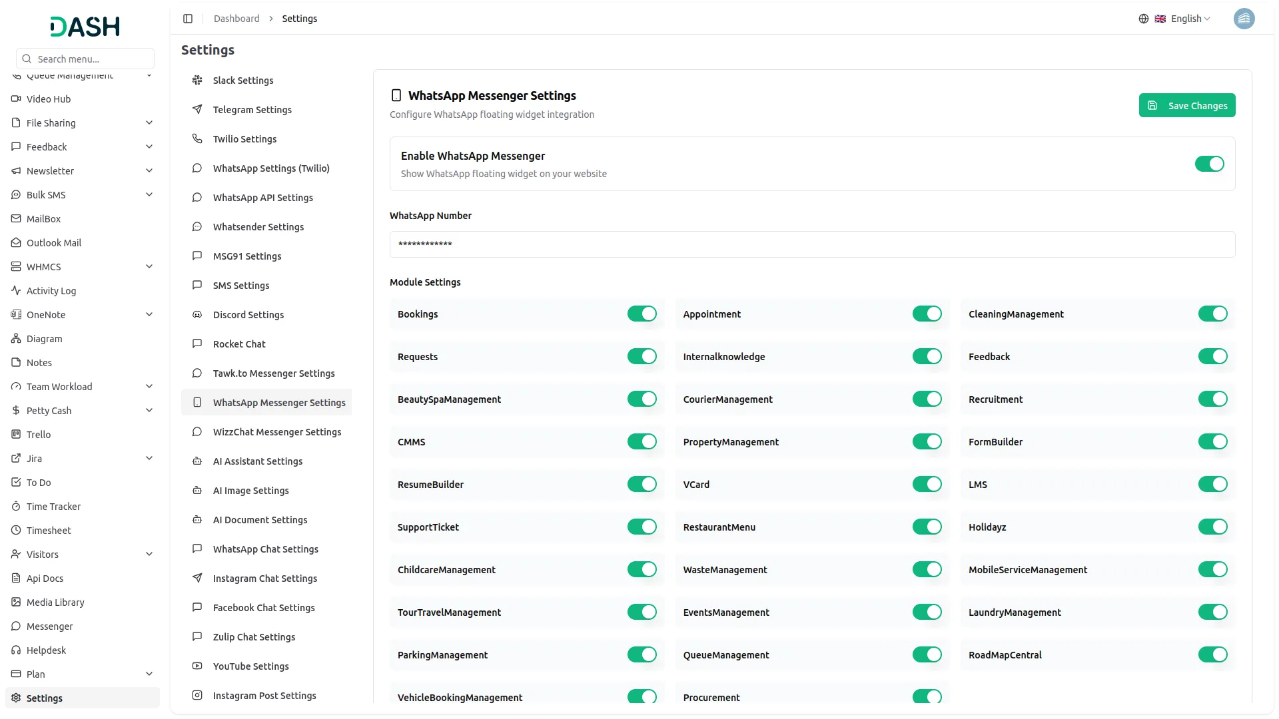Click the Telegram Settings paper plane icon
The width and height of the screenshot is (1279, 719).
click(197, 110)
